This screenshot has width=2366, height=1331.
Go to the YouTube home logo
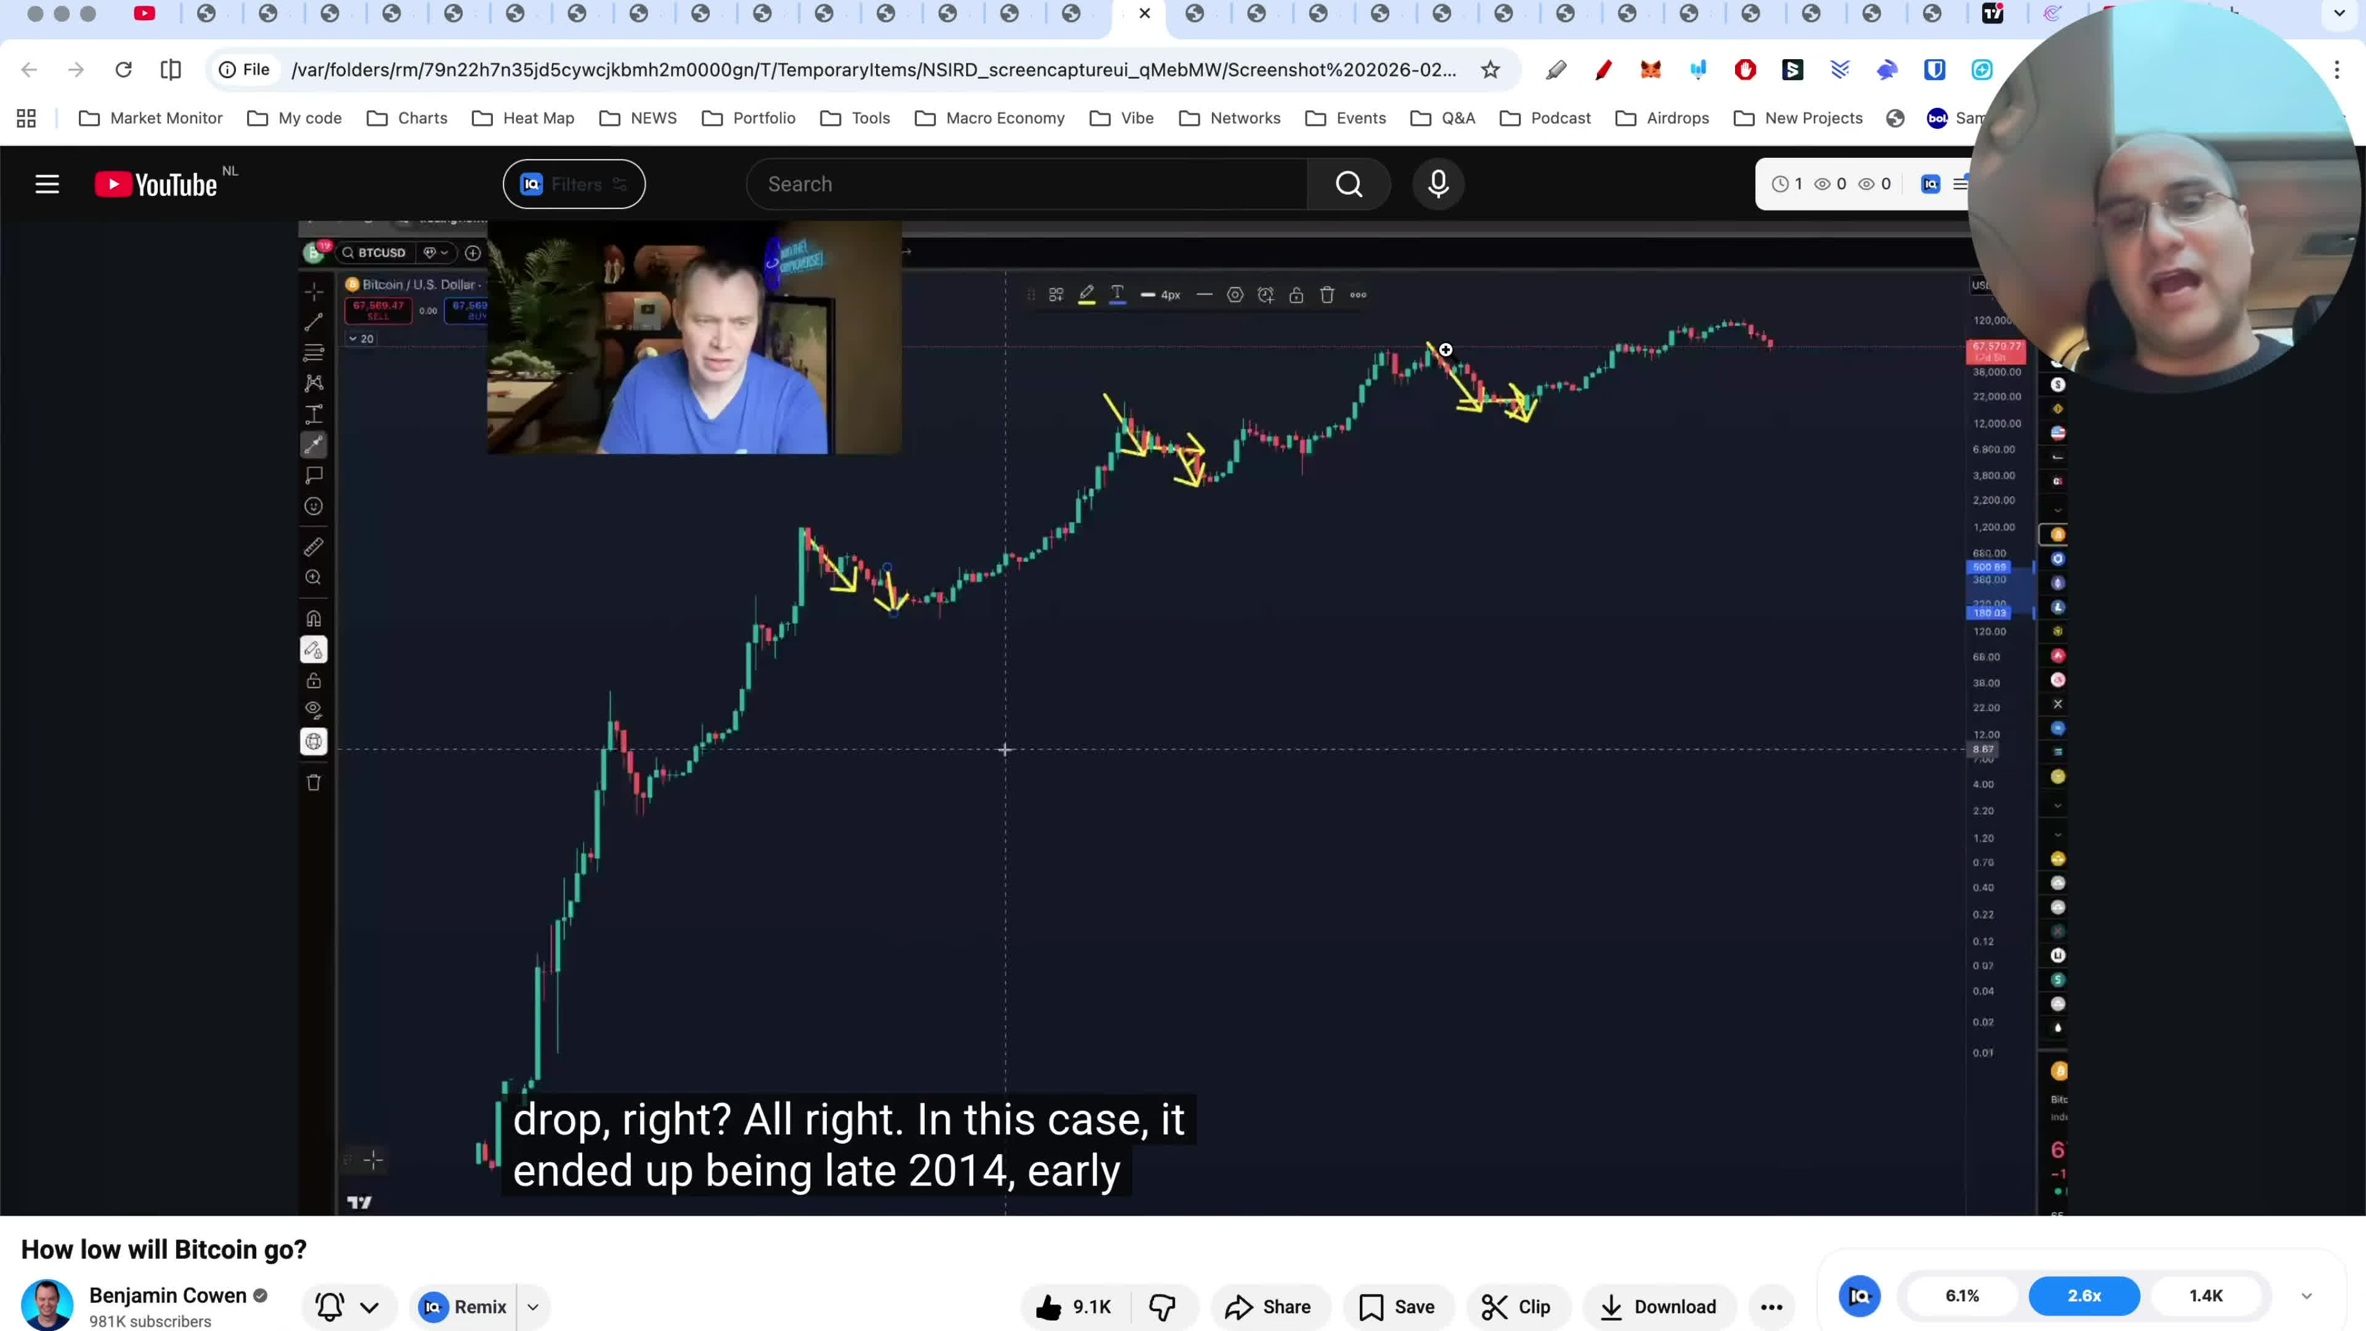tap(156, 185)
